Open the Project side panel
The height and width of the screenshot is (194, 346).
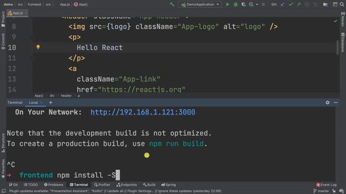click(3, 19)
